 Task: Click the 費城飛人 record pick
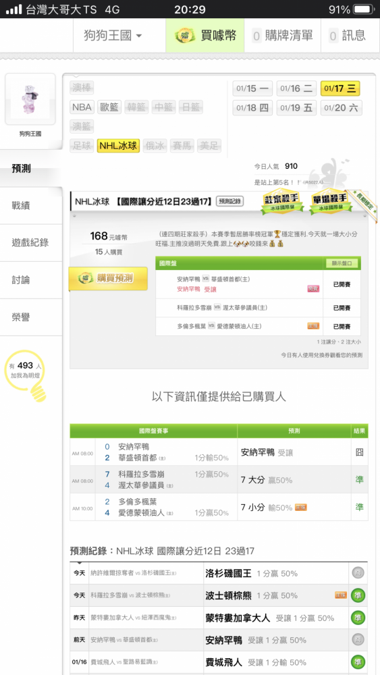click(x=224, y=663)
